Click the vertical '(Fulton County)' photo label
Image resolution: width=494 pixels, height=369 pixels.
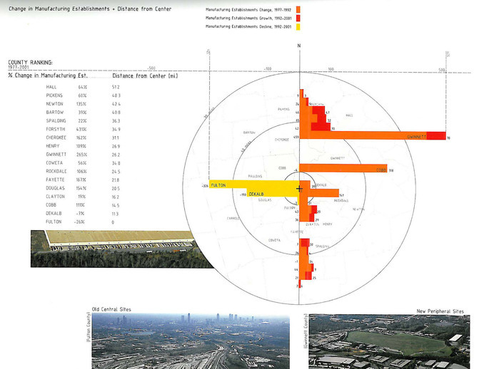[x=89, y=327]
